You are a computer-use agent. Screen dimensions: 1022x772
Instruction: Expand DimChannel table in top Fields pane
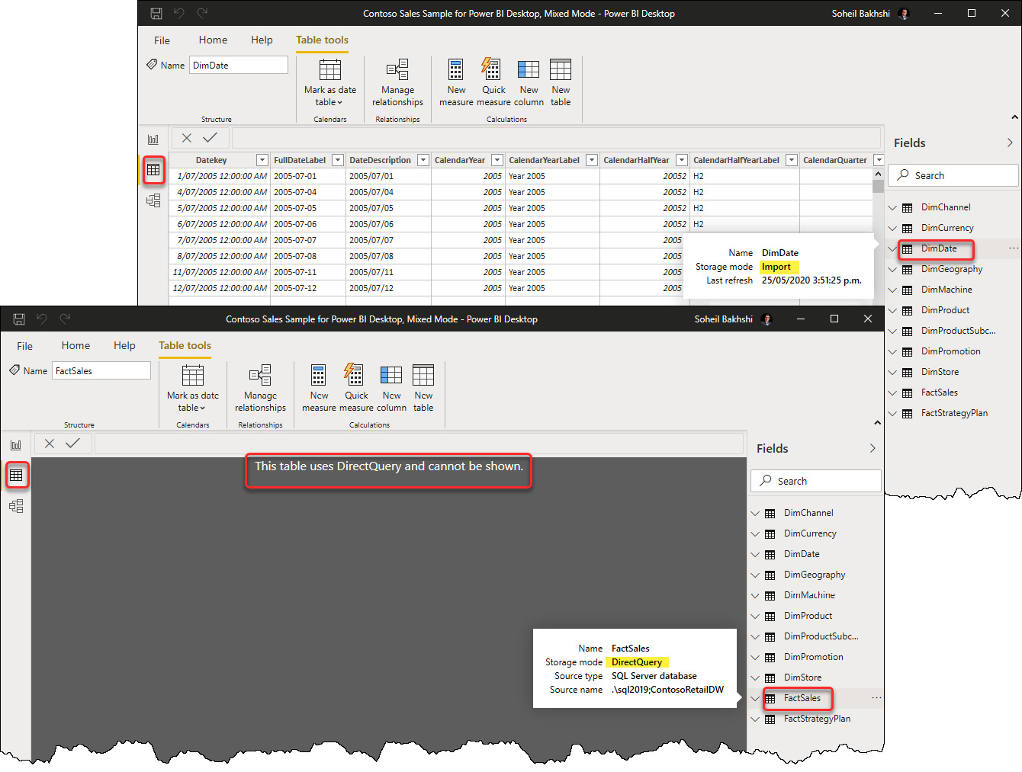point(892,207)
